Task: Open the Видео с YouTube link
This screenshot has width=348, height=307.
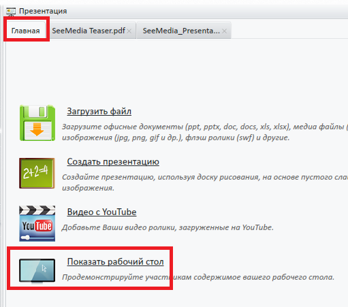Action: click(x=101, y=212)
